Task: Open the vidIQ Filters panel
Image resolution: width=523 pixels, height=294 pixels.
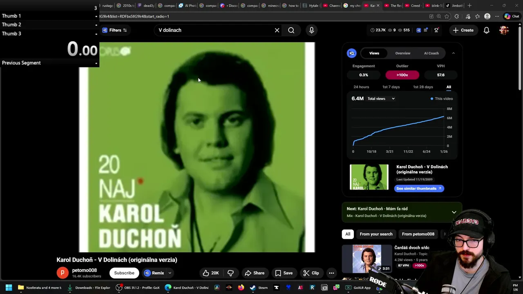Action: 114,30
